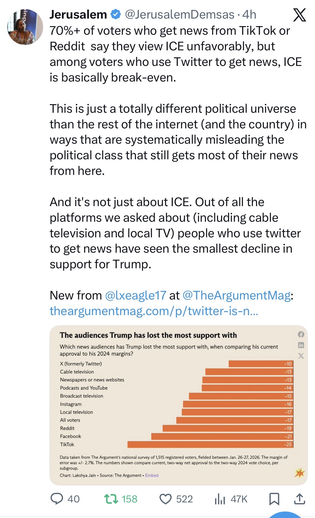Reply to the tweet via comment icon
315x518 pixels.
pos(57,499)
